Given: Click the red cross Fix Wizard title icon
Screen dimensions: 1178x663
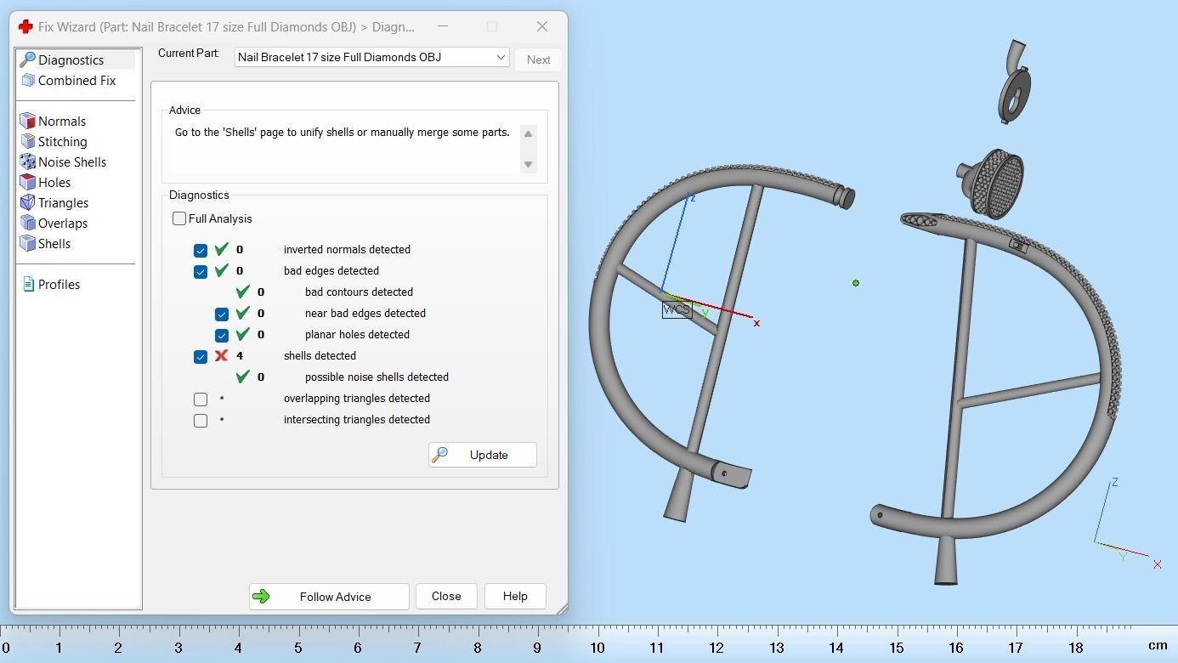Looking at the screenshot, I should click(x=25, y=26).
